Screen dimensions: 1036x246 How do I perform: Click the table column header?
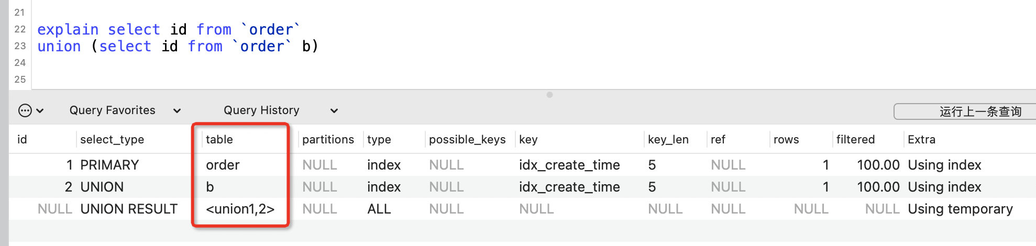coord(219,139)
